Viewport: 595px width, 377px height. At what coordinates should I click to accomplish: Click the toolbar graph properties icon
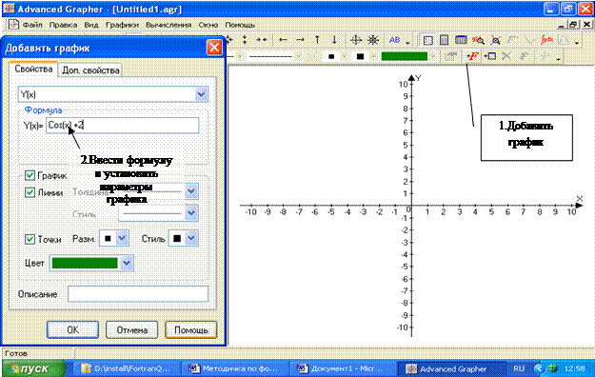coord(450,56)
